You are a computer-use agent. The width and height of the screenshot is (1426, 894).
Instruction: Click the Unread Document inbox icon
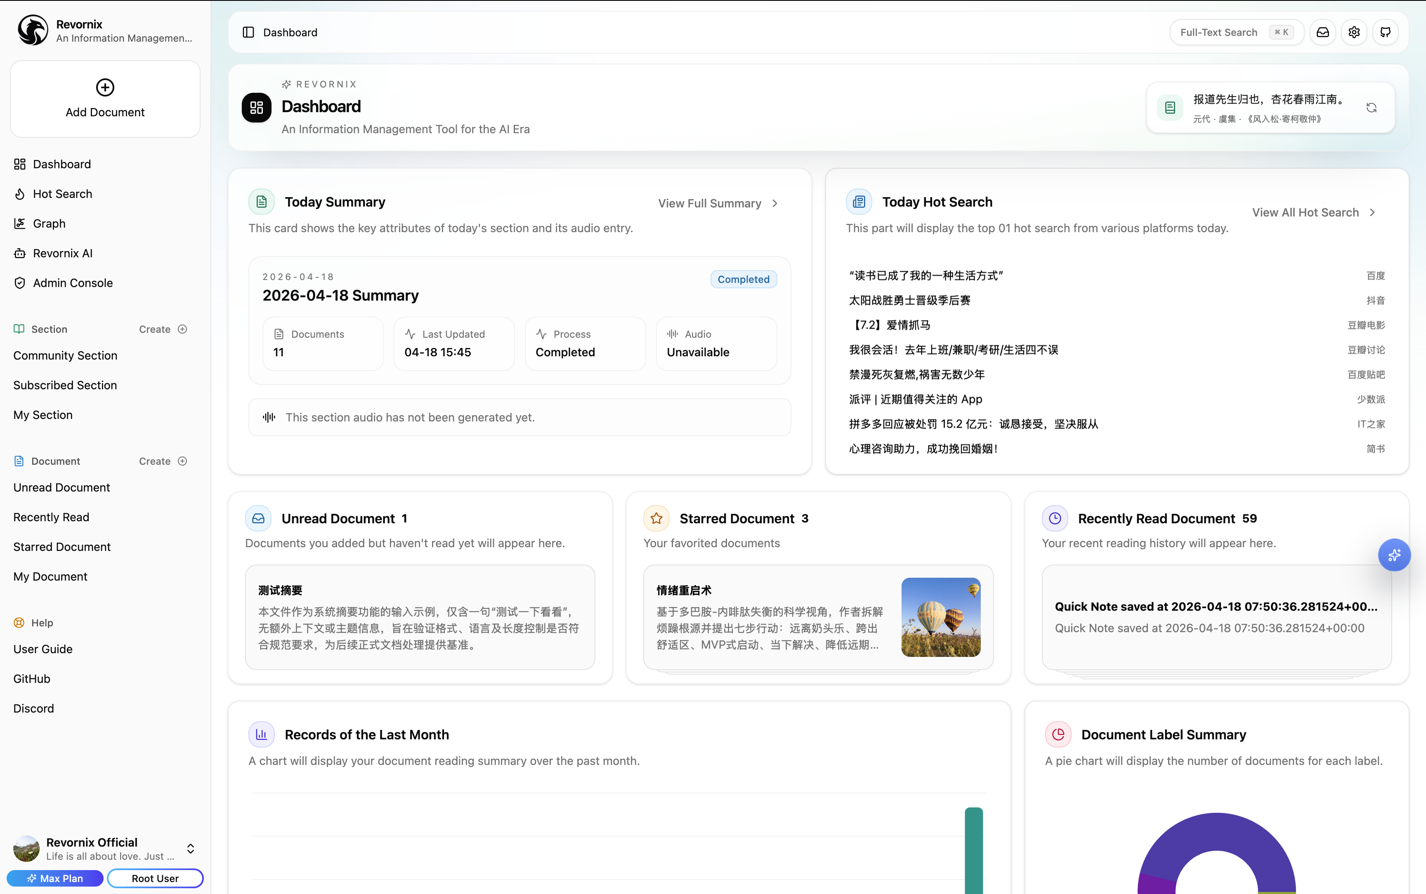click(x=258, y=518)
